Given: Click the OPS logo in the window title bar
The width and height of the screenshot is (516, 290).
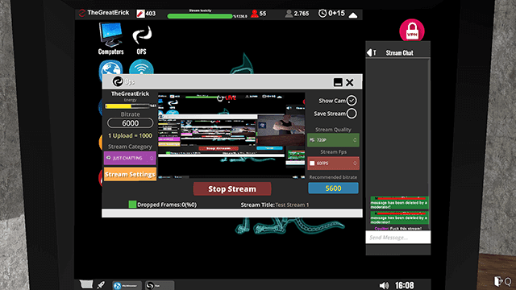Looking at the screenshot, I should 118,81.
